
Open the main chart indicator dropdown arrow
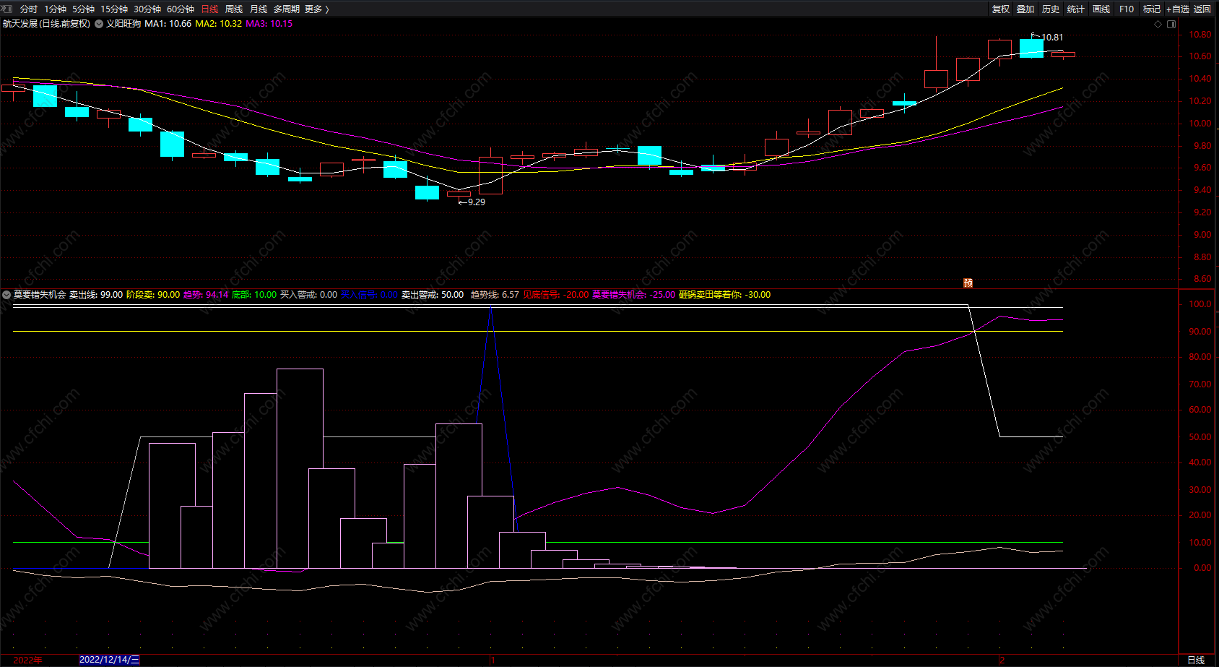click(99, 24)
